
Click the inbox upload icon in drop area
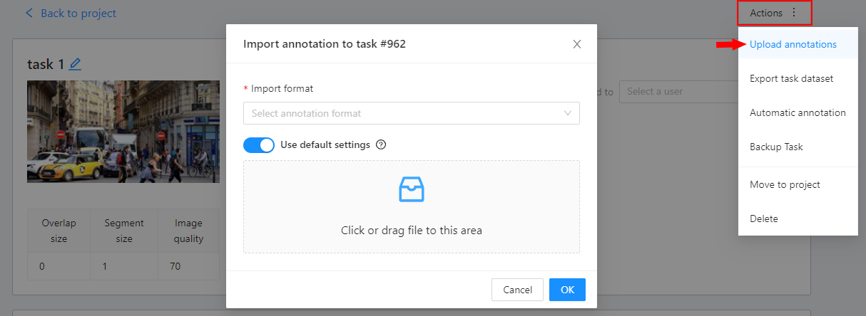click(x=411, y=190)
